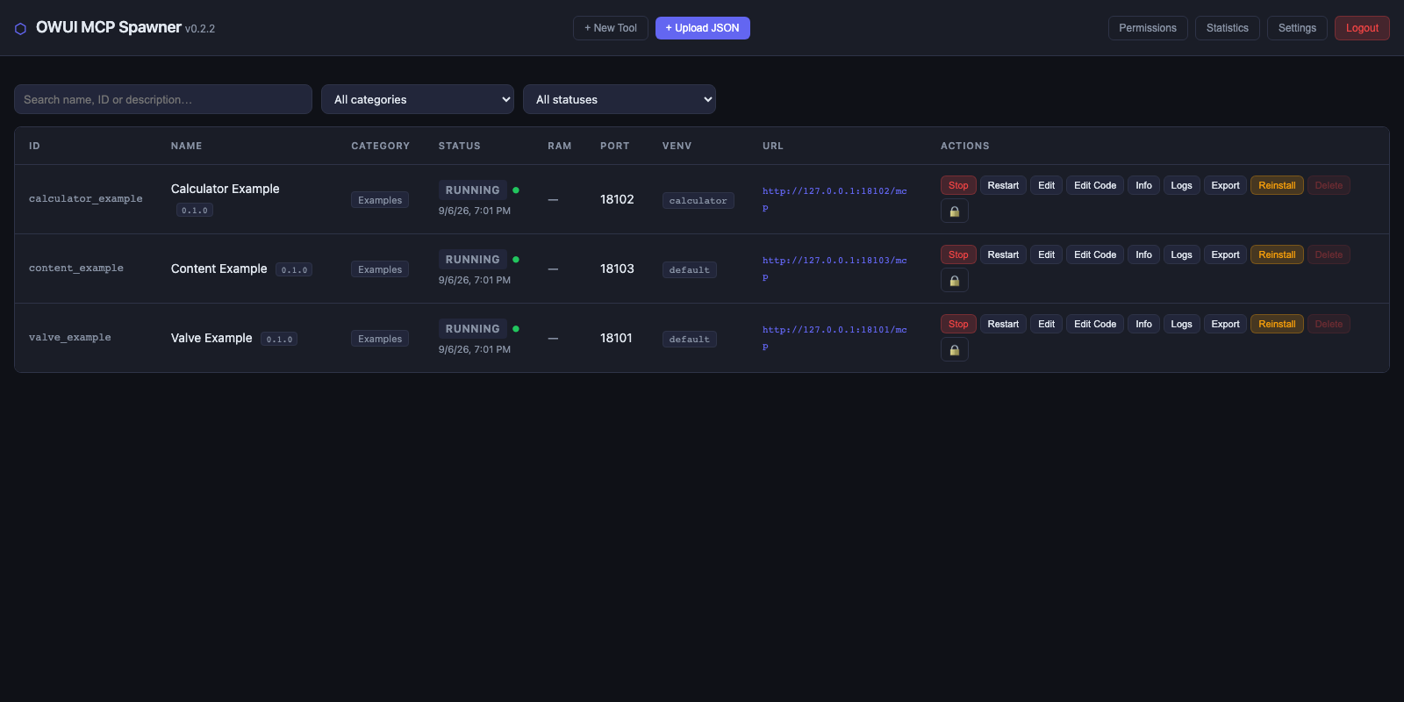1404x702 pixels.
Task: Open Logs for calculator_example
Action: [x=1182, y=185]
